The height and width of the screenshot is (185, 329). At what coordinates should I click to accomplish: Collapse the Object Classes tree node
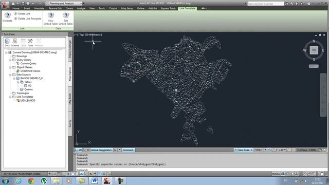(10, 67)
